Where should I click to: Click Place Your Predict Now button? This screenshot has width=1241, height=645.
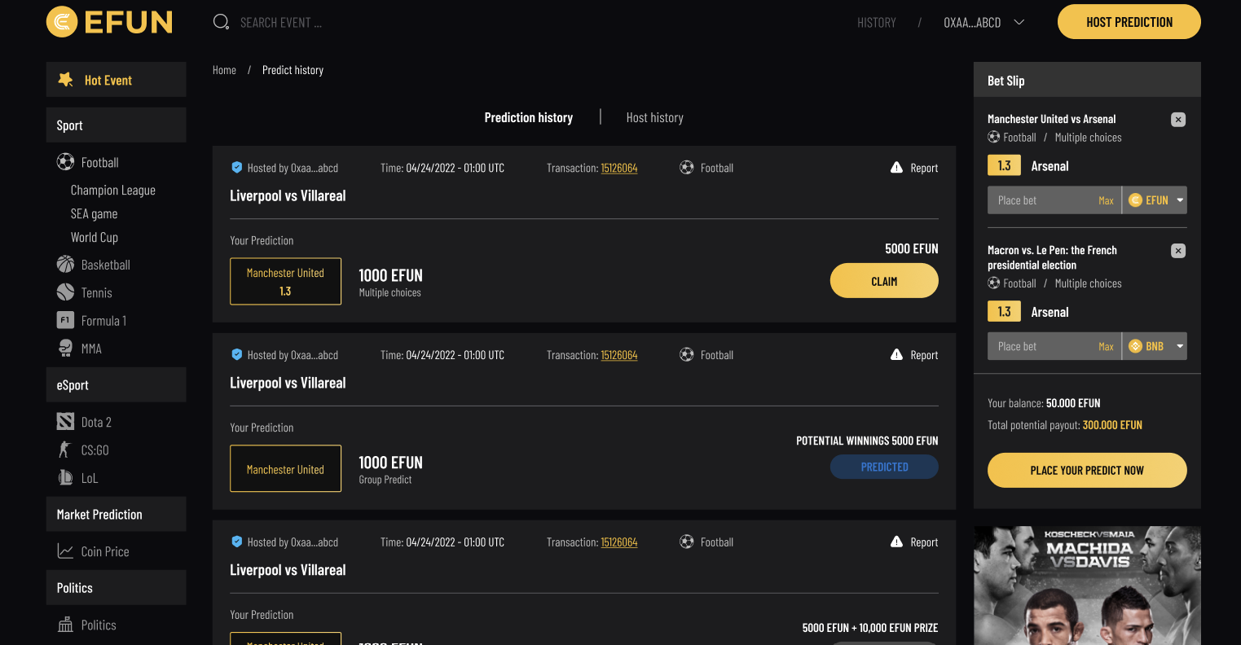[x=1087, y=470]
